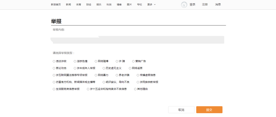The width and height of the screenshot is (276, 117).
Task: Go to the 图片 section
Action: pos(129,5)
